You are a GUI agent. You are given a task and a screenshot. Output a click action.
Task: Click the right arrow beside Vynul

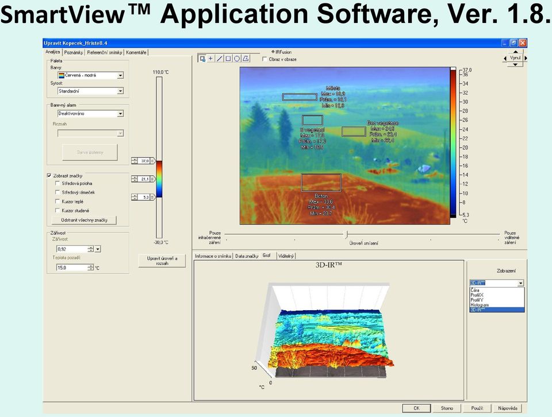tap(526, 58)
